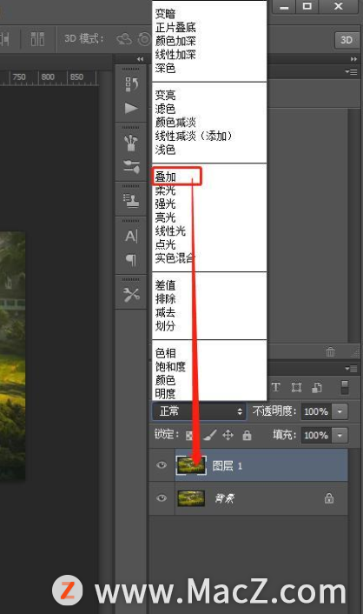Choose 变亮 blend mode

(x=166, y=95)
